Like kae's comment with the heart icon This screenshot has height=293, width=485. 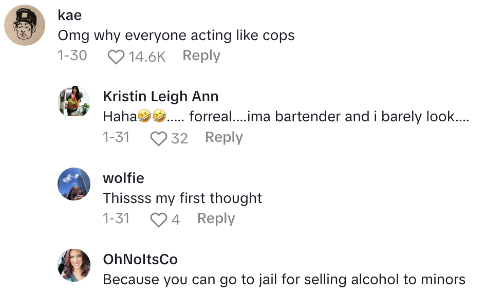pyautogui.click(x=116, y=57)
